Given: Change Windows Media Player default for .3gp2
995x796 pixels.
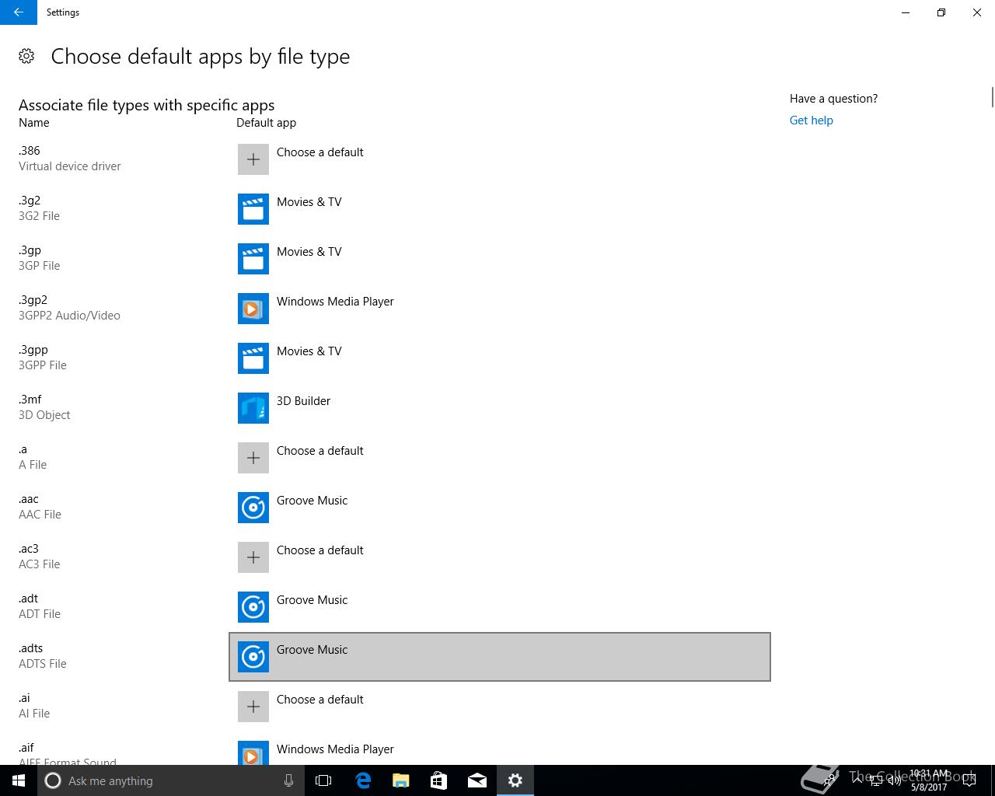Looking at the screenshot, I should pyautogui.click(x=500, y=309).
